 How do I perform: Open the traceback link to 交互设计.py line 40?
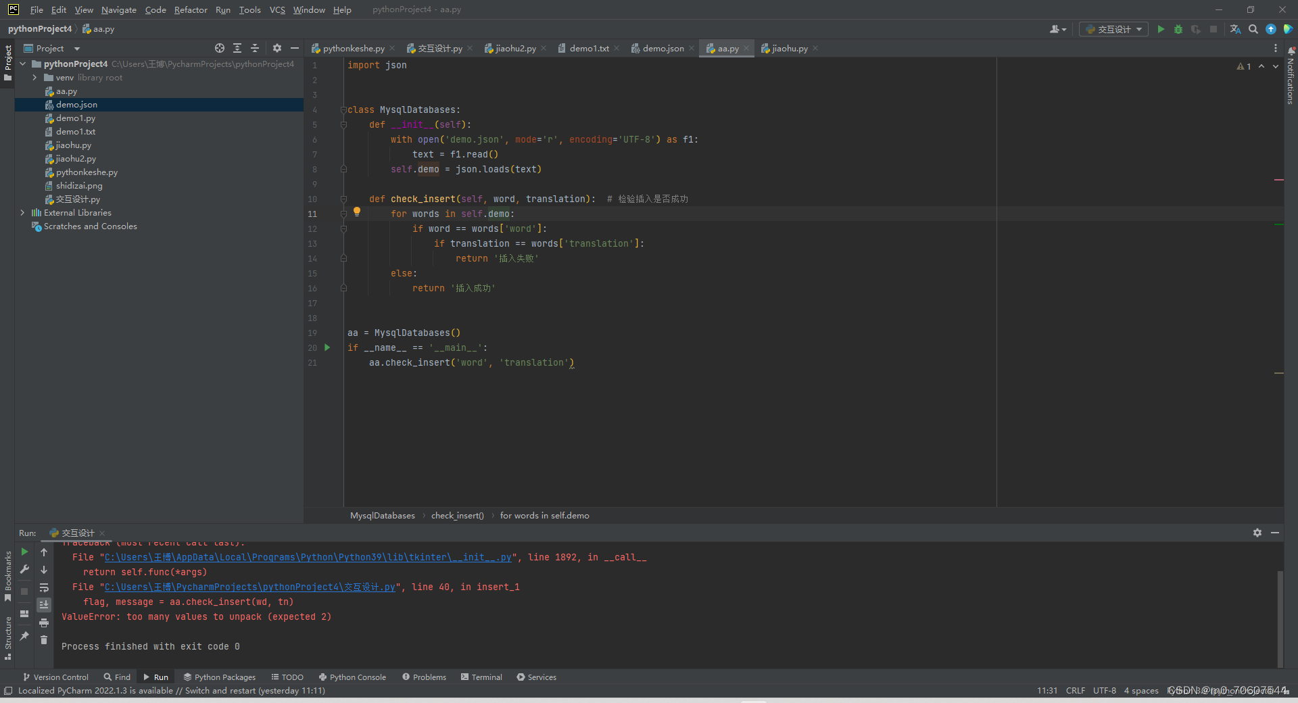tap(250, 587)
